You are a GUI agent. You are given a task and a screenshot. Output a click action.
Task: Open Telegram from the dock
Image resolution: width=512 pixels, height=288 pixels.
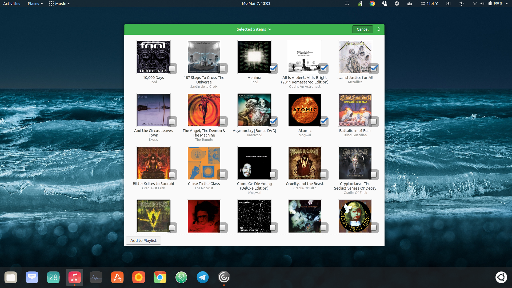203,277
